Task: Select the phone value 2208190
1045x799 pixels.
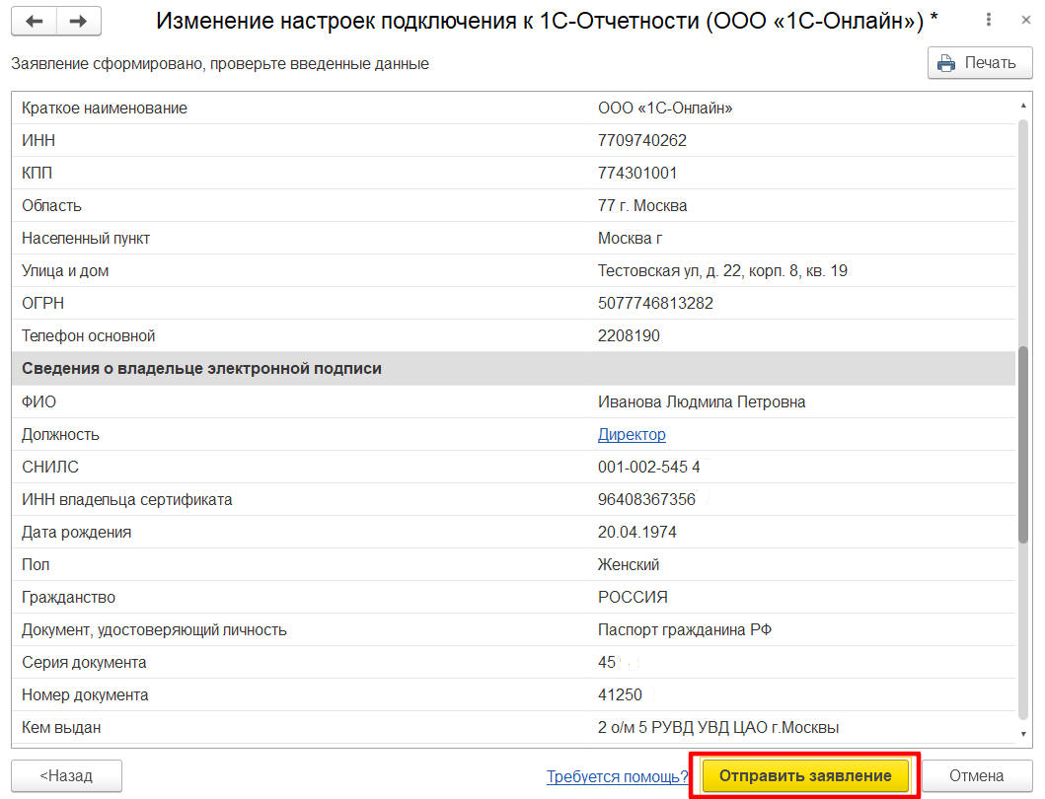Action: tap(629, 335)
